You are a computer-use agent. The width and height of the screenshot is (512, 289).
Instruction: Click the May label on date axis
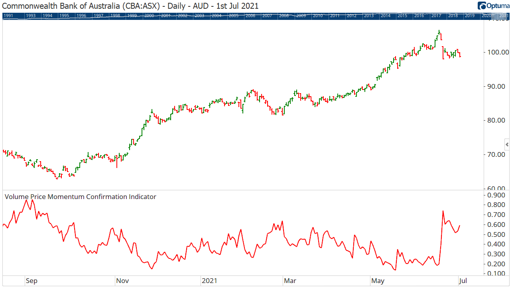click(x=378, y=281)
